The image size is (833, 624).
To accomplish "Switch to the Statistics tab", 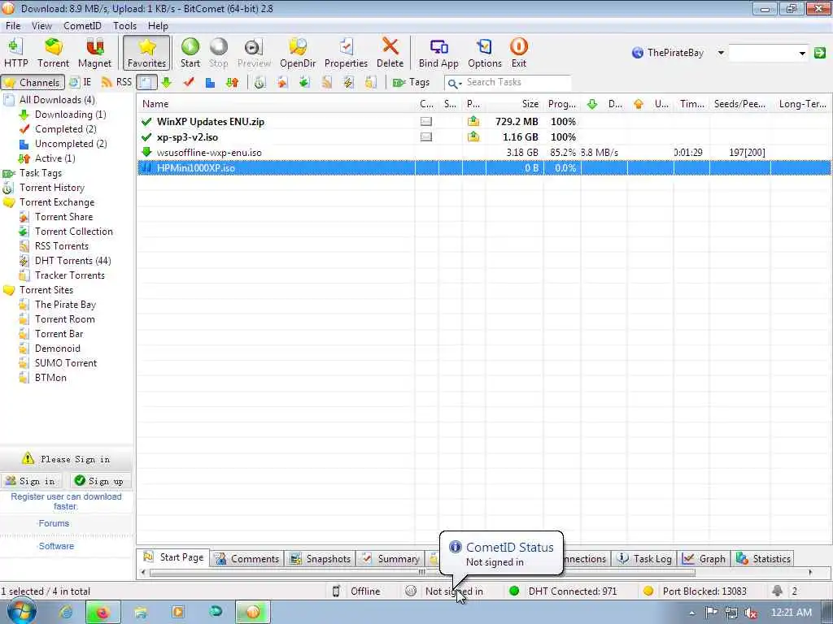I will tap(764, 559).
